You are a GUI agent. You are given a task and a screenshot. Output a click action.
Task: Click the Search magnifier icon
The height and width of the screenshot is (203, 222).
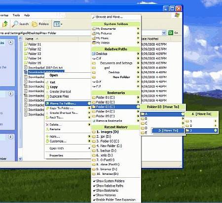pyautogui.click(x=15, y=24)
